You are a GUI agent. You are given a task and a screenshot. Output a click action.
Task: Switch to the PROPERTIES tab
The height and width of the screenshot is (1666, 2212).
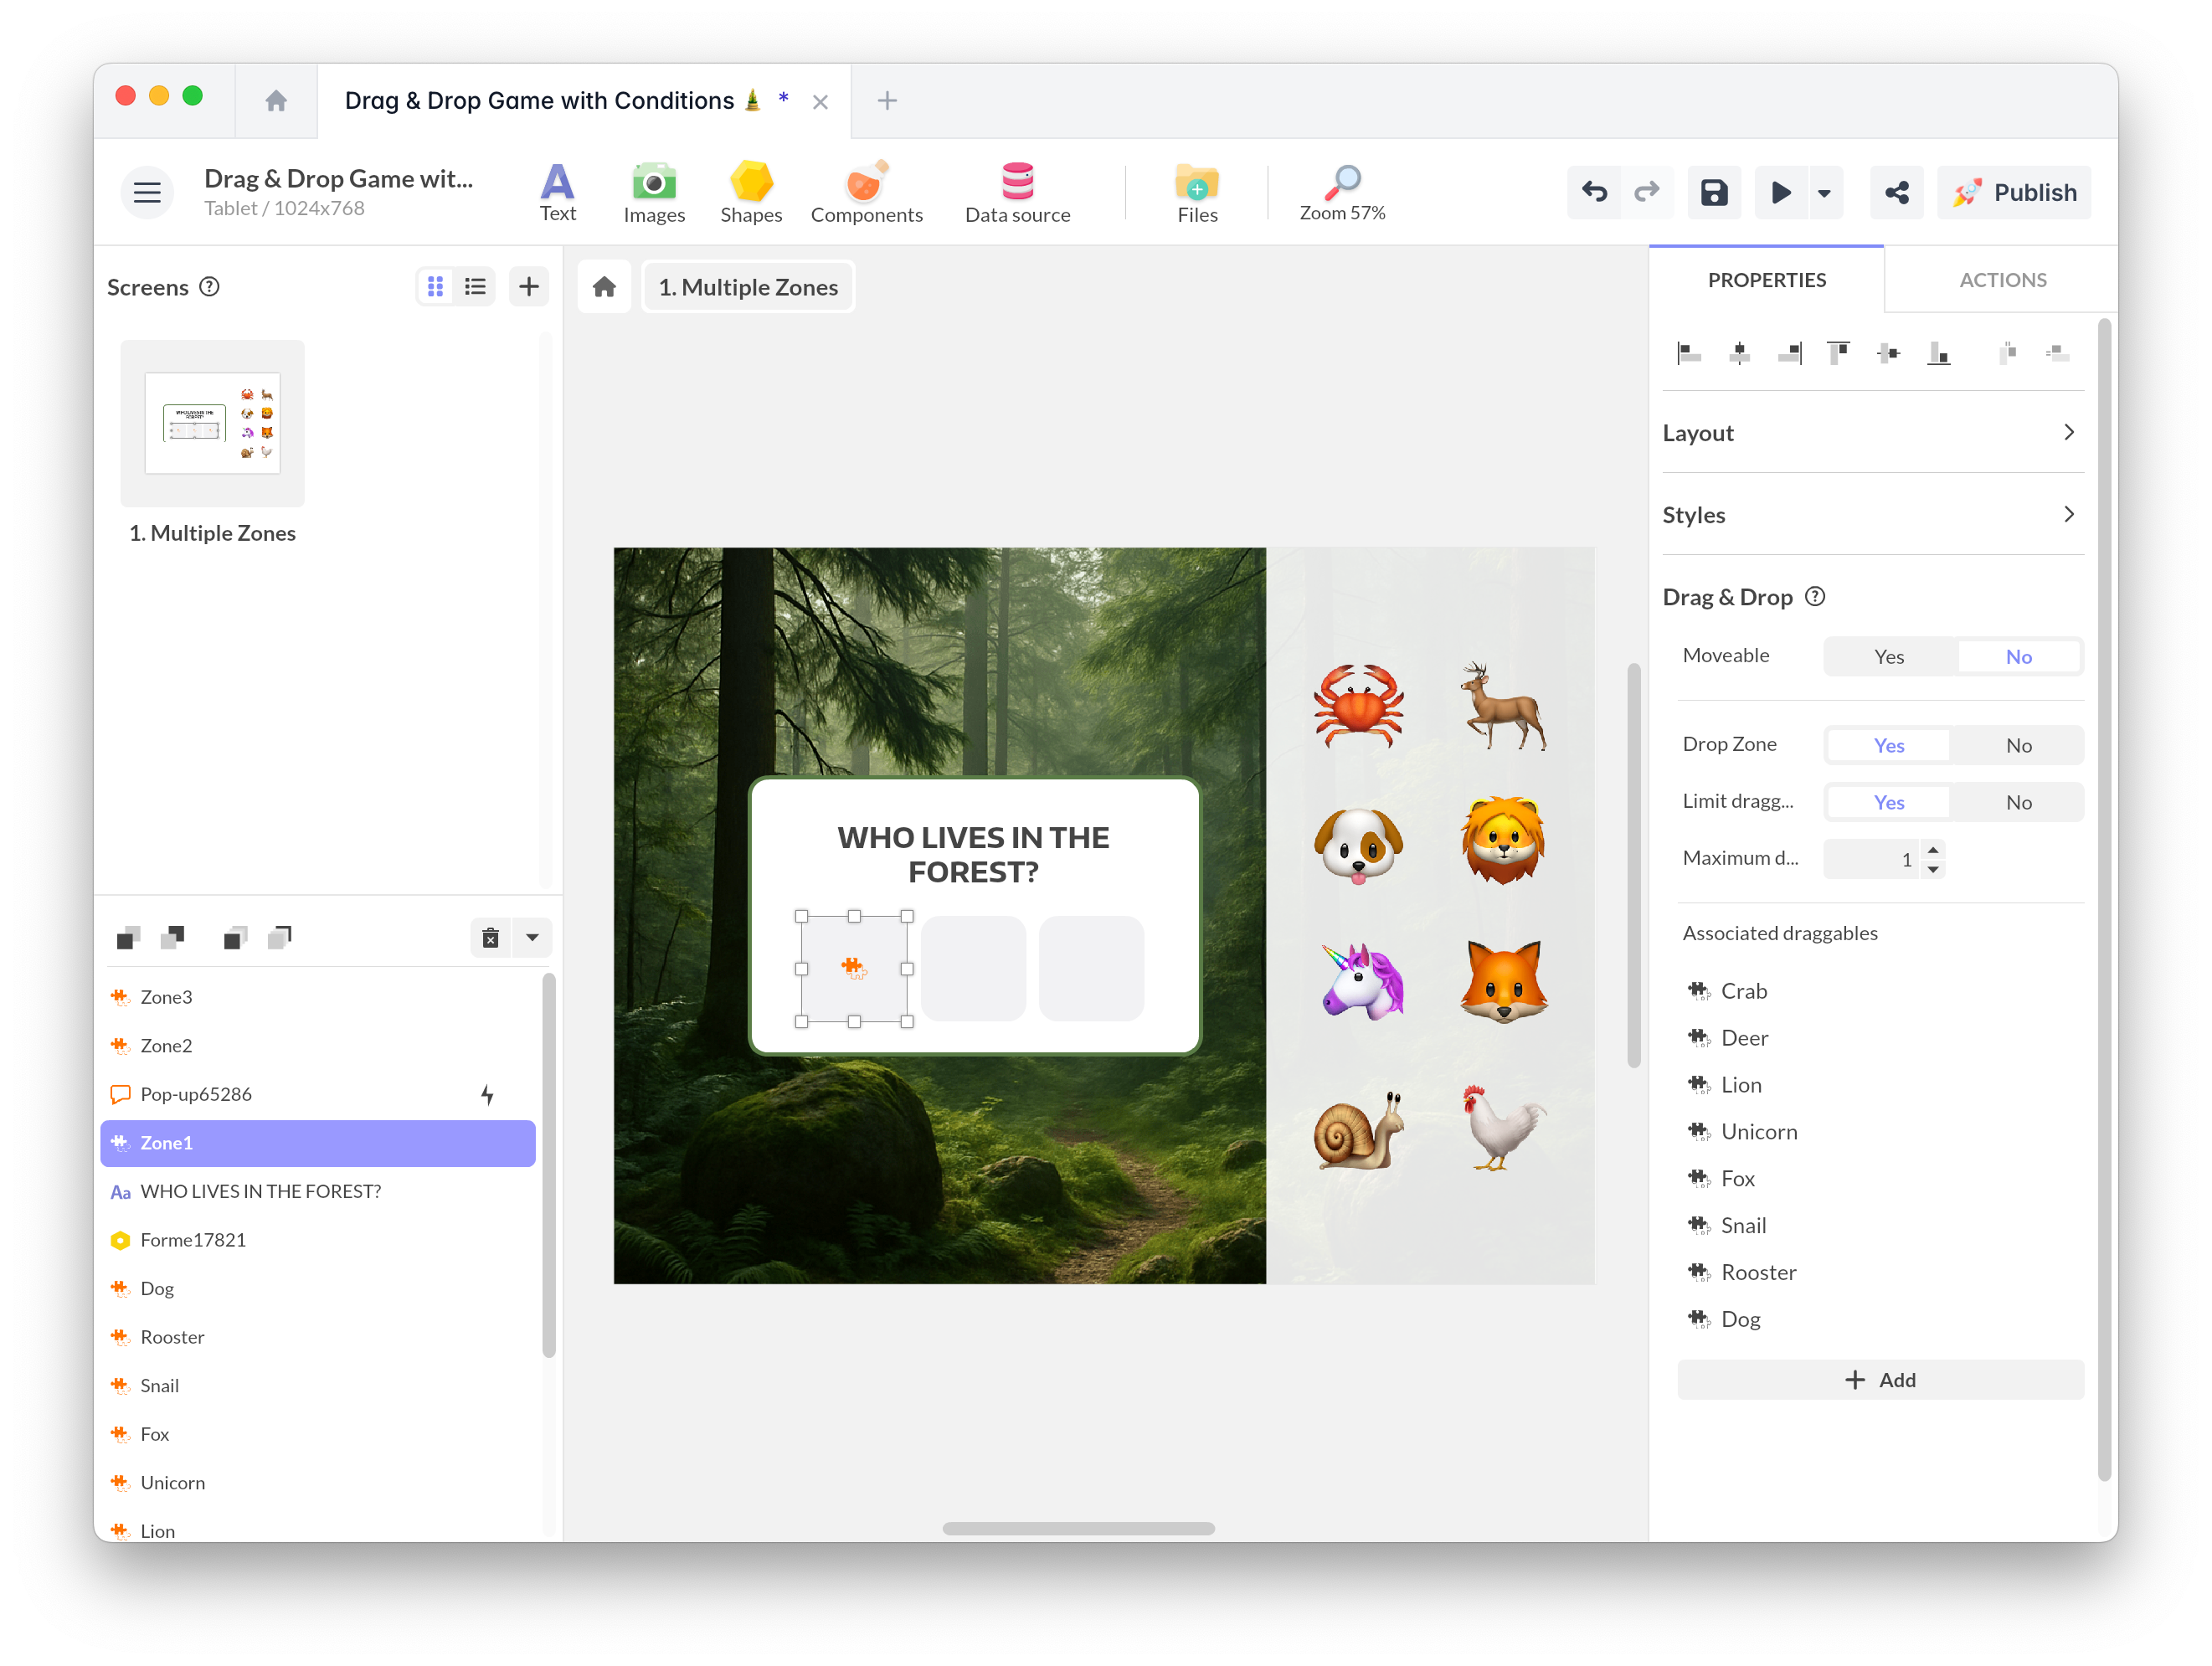click(x=1766, y=280)
